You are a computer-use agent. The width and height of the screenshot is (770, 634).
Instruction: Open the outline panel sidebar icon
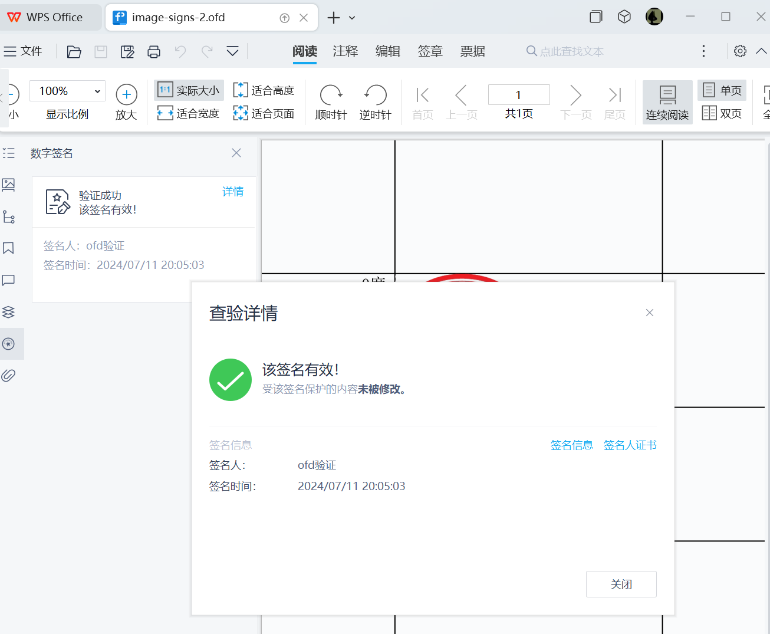tap(9, 153)
